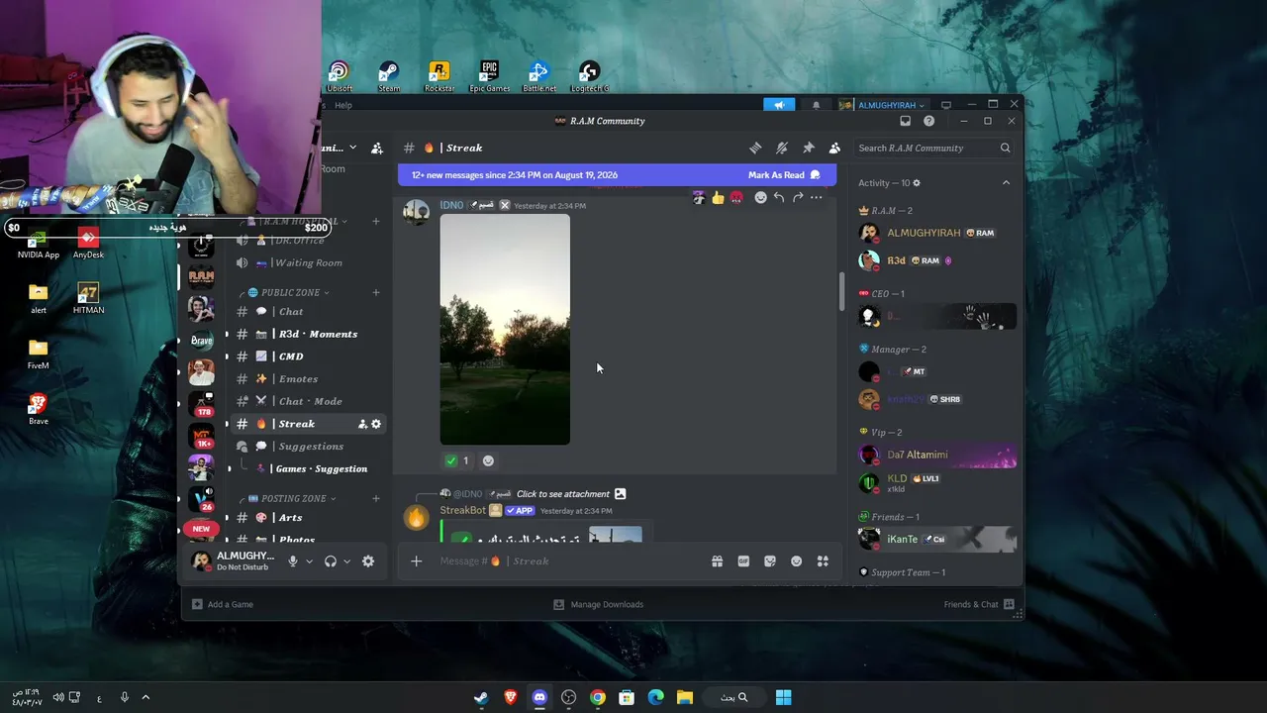Open the Chat text channel
This screenshot has height=713, width=1267.
click(291, 312)
